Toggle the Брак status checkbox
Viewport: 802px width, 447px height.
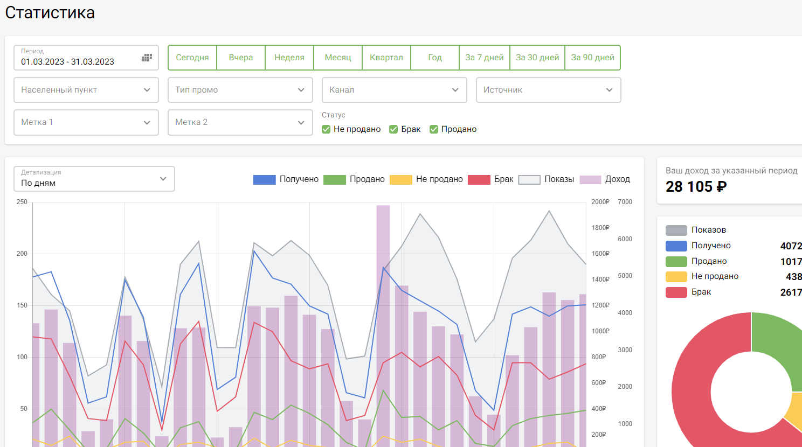point(393,129)
